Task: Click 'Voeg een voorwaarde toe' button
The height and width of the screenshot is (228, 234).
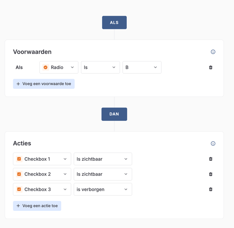Action: point(44,84)
